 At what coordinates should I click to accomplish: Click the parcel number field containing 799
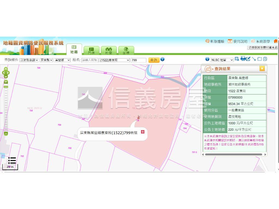138,60
